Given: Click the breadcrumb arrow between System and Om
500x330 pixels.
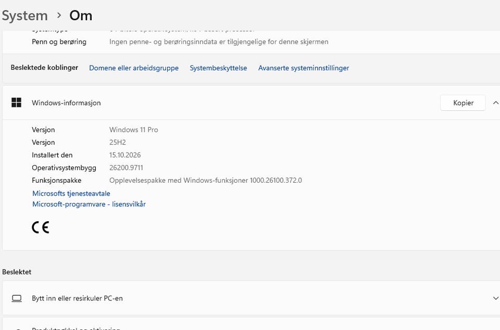Looking at the screenshot, I should [59, 15].
